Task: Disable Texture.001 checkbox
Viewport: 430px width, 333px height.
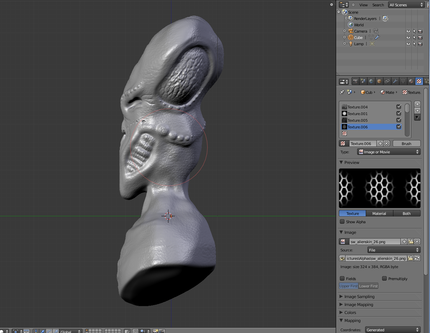Action: coord(399,113)
